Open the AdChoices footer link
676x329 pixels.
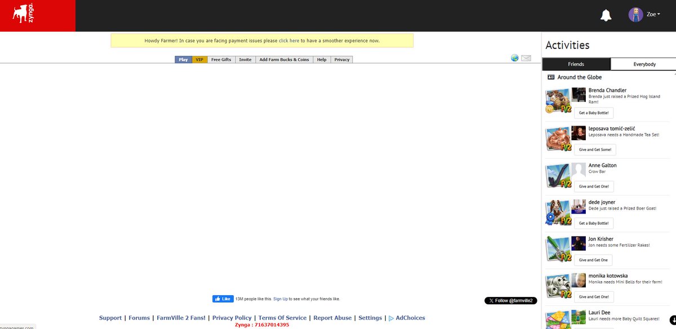coord(410,318)
